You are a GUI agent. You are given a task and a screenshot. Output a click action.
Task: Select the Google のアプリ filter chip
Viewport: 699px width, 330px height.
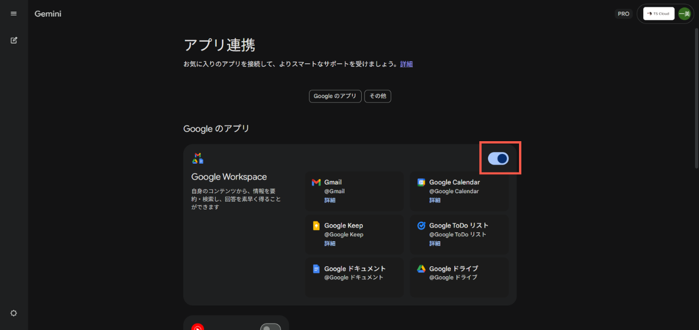coord(335,96)
